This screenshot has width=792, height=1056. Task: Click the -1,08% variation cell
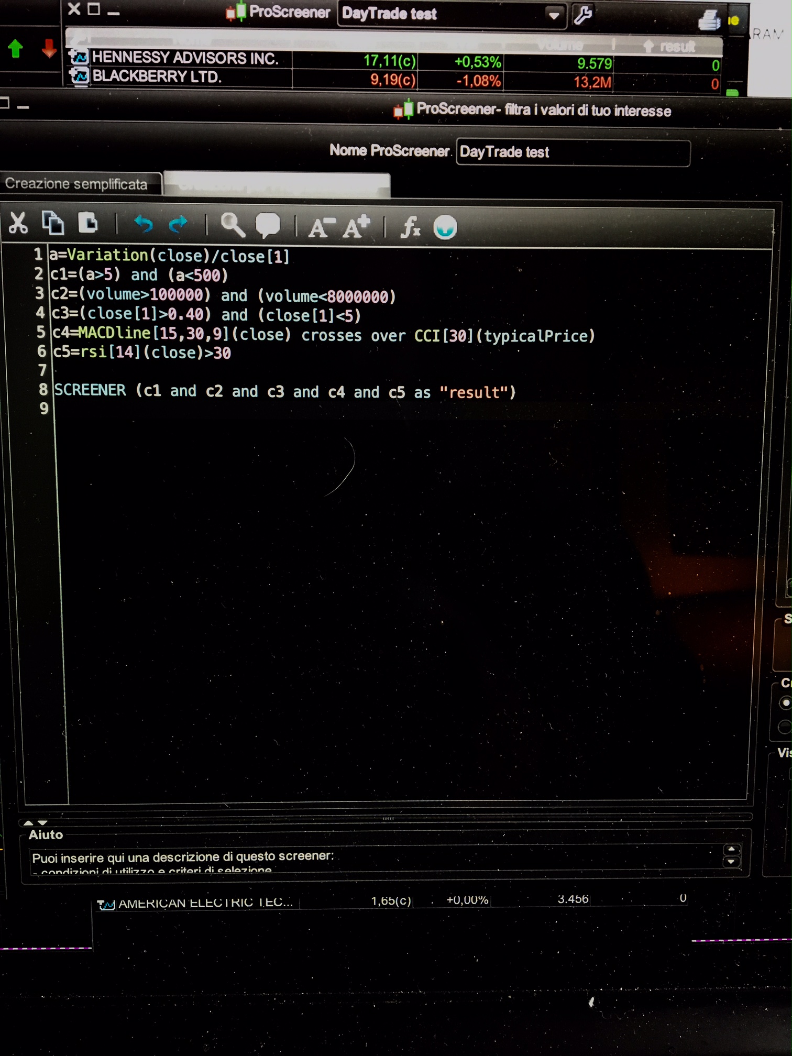point(478,81)
